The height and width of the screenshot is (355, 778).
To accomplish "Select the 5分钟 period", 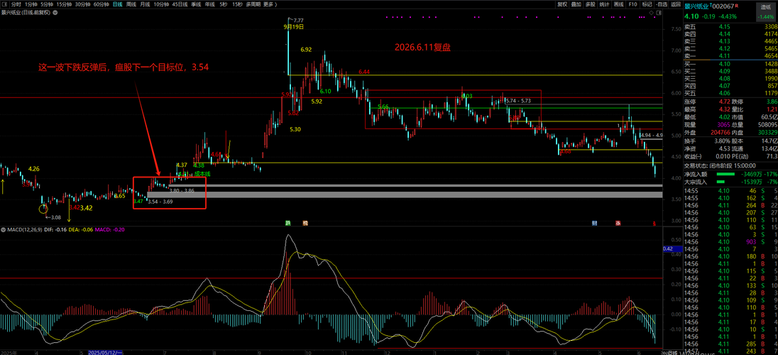I will click(48, 4).
